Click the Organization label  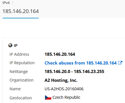click(x=22, y=80)
